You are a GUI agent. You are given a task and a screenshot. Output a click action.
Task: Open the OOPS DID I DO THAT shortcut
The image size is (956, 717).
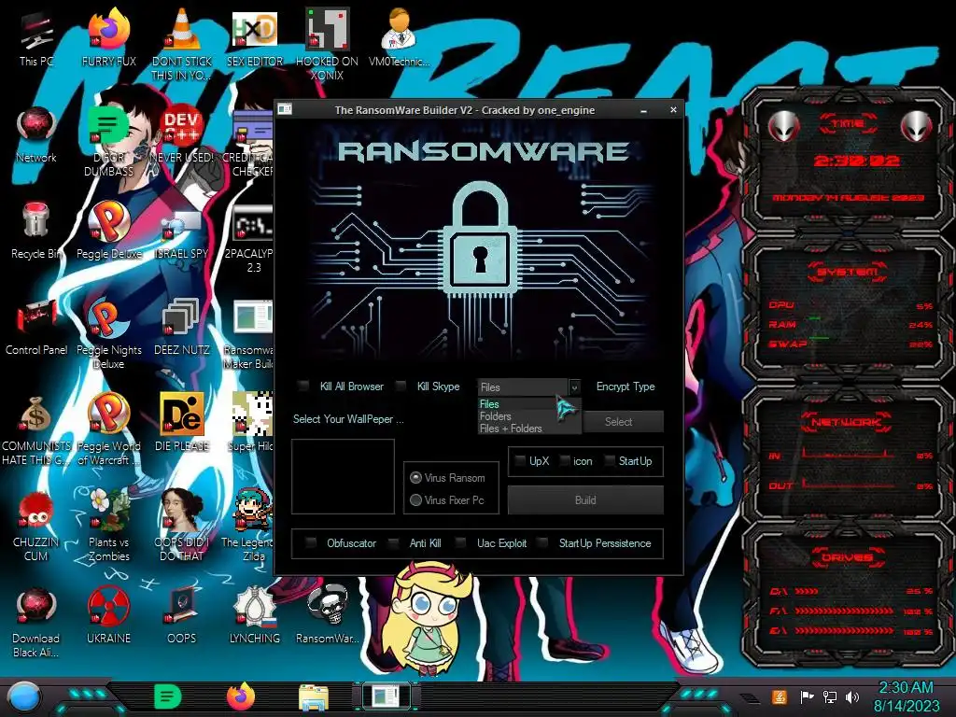[182, 527]
